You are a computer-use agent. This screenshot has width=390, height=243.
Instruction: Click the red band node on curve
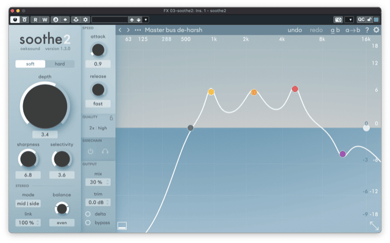click(x=295, y=89)
